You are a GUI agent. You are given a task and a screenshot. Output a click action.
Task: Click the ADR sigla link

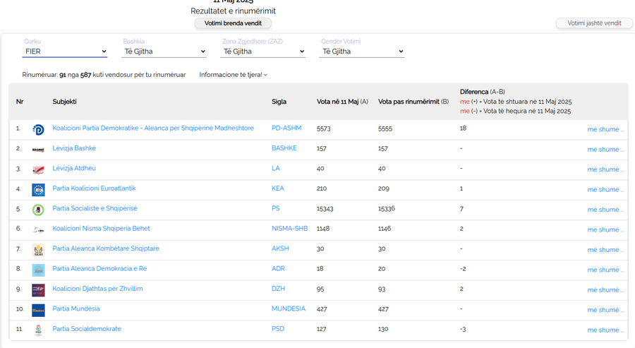pos(278,269)
